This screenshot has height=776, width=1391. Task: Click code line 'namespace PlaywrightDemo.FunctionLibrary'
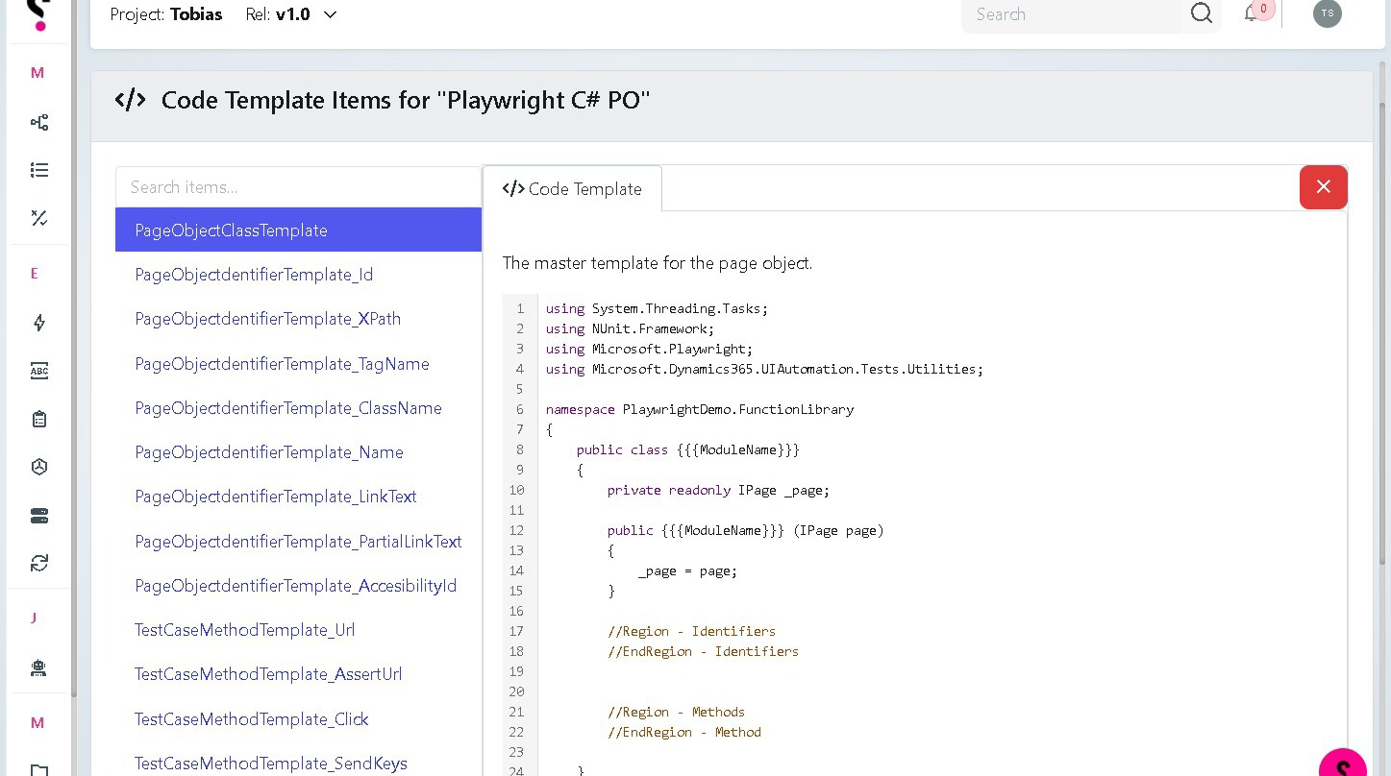tap(700, 409)
